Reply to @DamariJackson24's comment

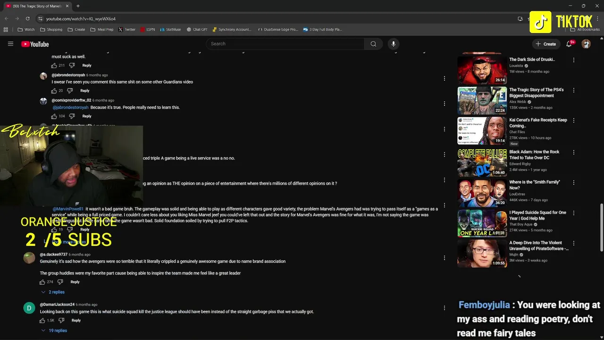coord(76,320)
